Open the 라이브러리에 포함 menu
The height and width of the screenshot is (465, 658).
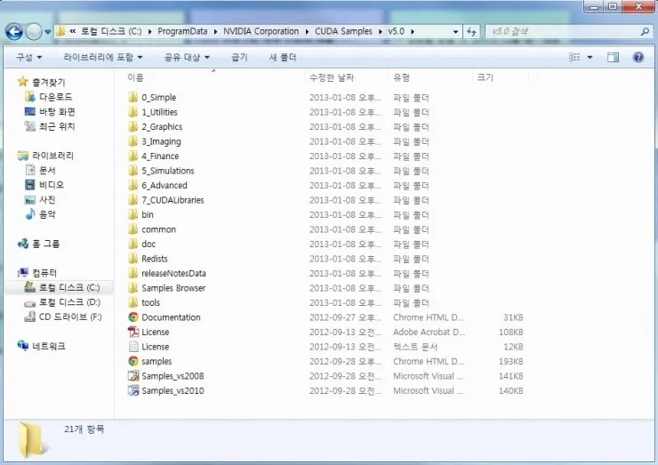(x=103, y=57)
